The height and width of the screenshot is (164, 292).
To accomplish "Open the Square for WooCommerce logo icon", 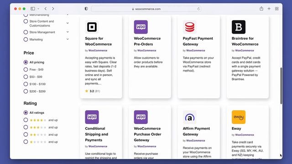I will click(92, 27).
